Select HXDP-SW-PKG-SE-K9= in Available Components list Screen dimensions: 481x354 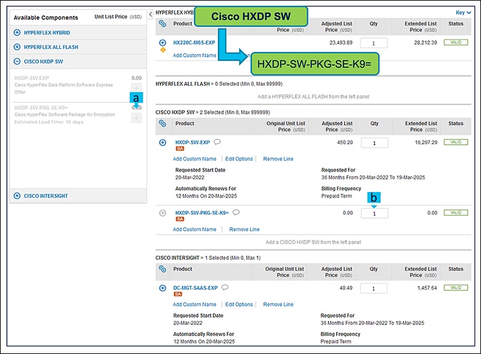[41, 108]
